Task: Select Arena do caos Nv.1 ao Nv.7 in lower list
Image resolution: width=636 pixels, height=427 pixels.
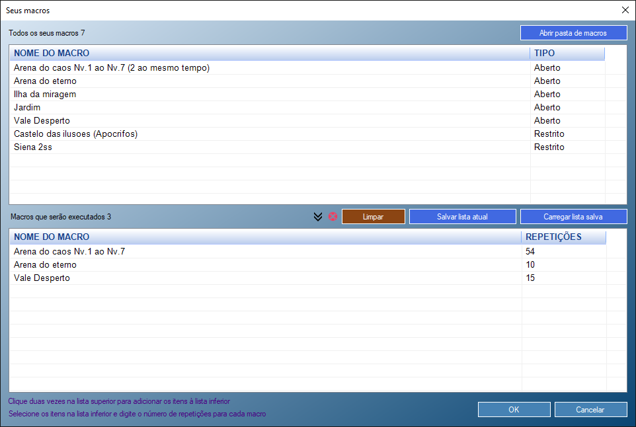Action: [x=69, y=252]
